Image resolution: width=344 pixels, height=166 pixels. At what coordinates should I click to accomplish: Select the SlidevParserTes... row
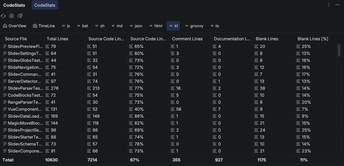tap(170, 88)
